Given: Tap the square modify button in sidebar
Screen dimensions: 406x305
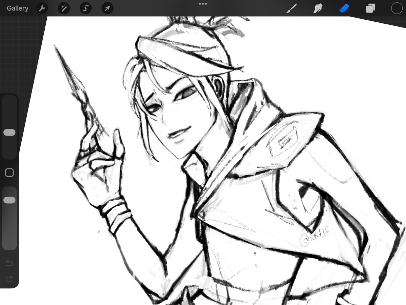Looking at the screenshot, I should click(9, 173).
